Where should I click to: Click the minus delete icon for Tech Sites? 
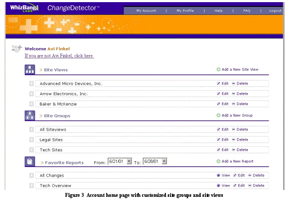click(234, 150)
